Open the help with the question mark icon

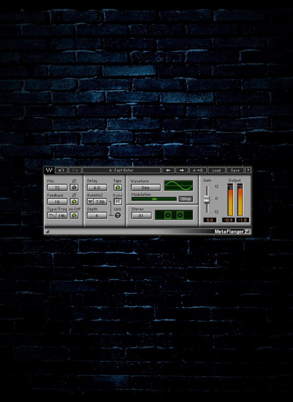(248, 170)
